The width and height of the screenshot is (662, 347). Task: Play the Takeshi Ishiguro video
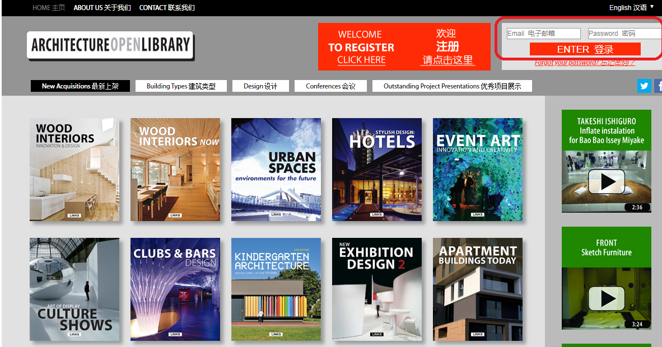click(606, 181)
